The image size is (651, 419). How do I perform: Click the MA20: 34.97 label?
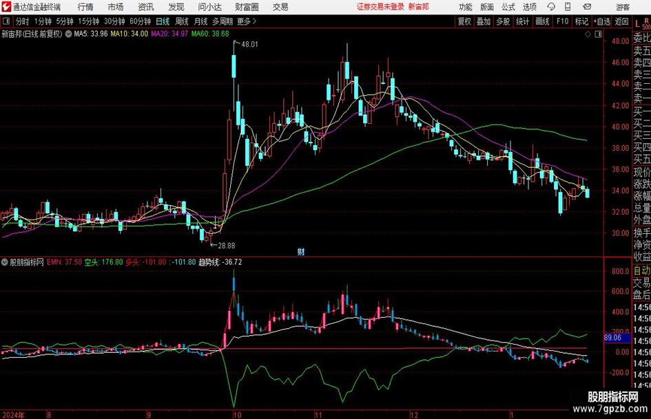(169, 34)
